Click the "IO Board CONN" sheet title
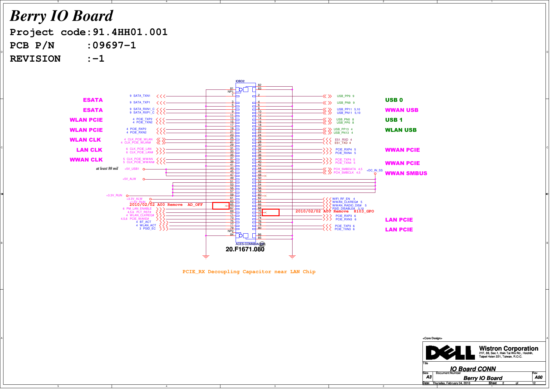 click(x=473, y=369)
